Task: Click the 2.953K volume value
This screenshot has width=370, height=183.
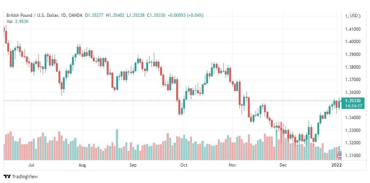Action: tap(22, 22)
